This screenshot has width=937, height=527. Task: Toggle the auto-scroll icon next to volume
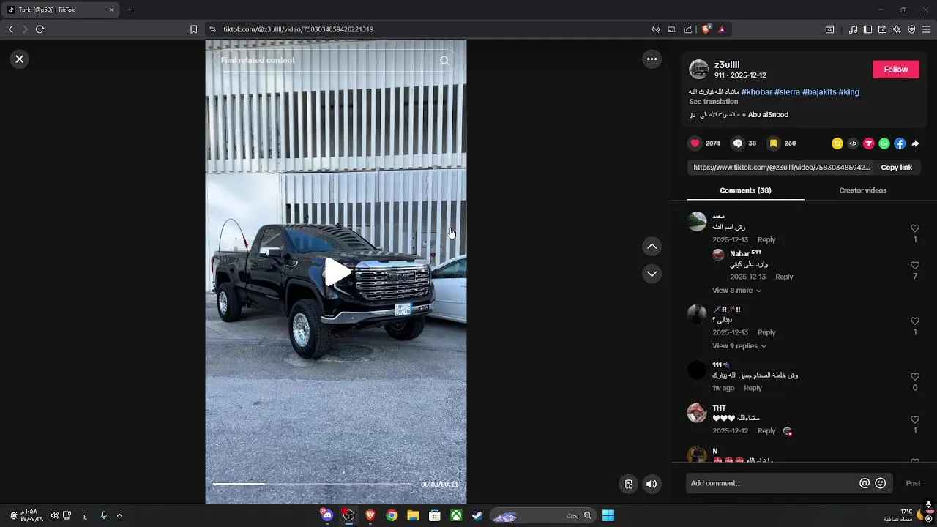pos(628,484)
